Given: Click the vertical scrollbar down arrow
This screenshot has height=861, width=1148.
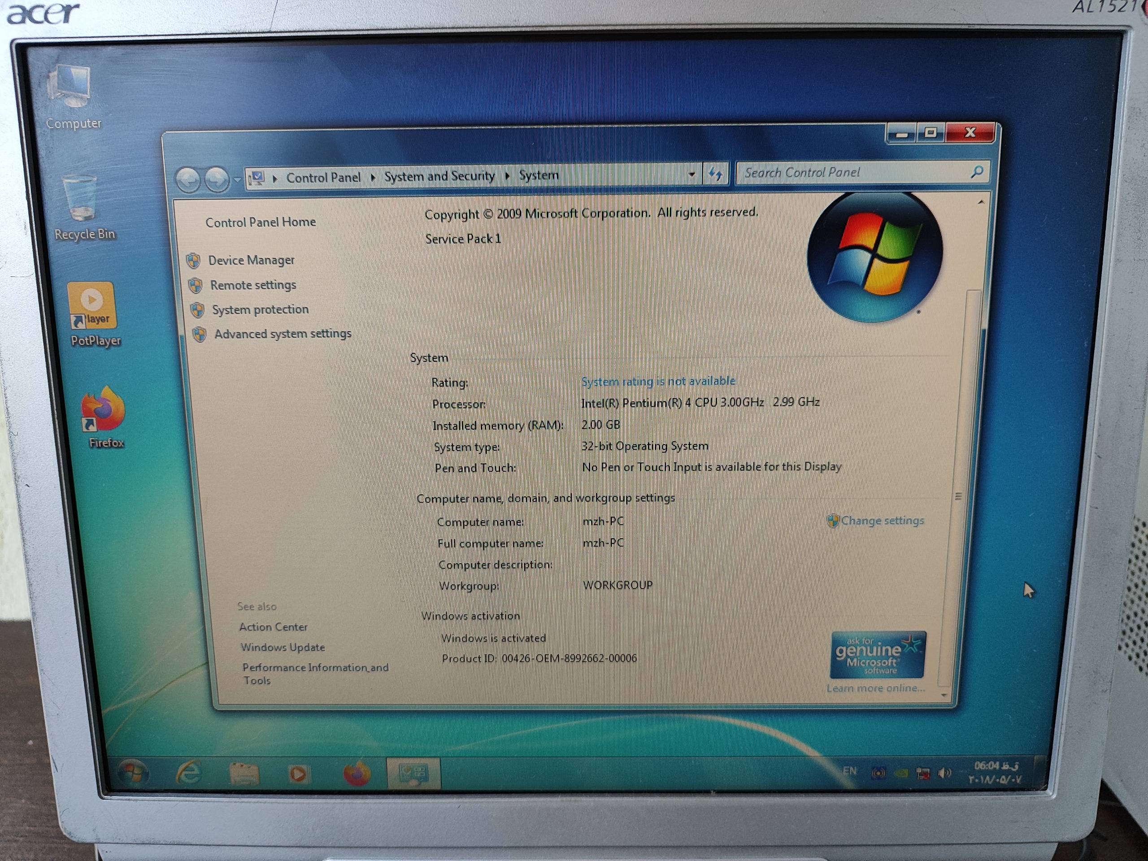Looking at the screenshot, I should coord(944,695).
